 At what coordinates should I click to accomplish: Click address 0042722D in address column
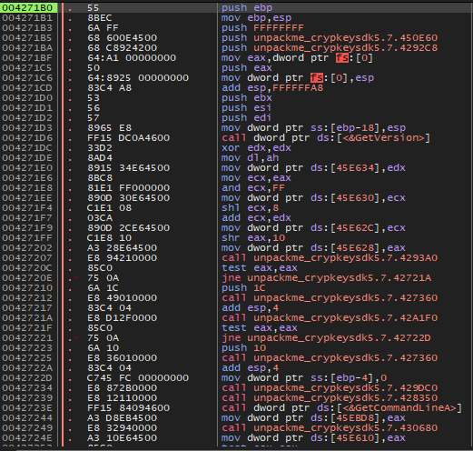tap(27, 377)
